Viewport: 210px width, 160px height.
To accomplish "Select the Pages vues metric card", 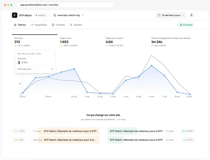I will (x=80, y=41).
